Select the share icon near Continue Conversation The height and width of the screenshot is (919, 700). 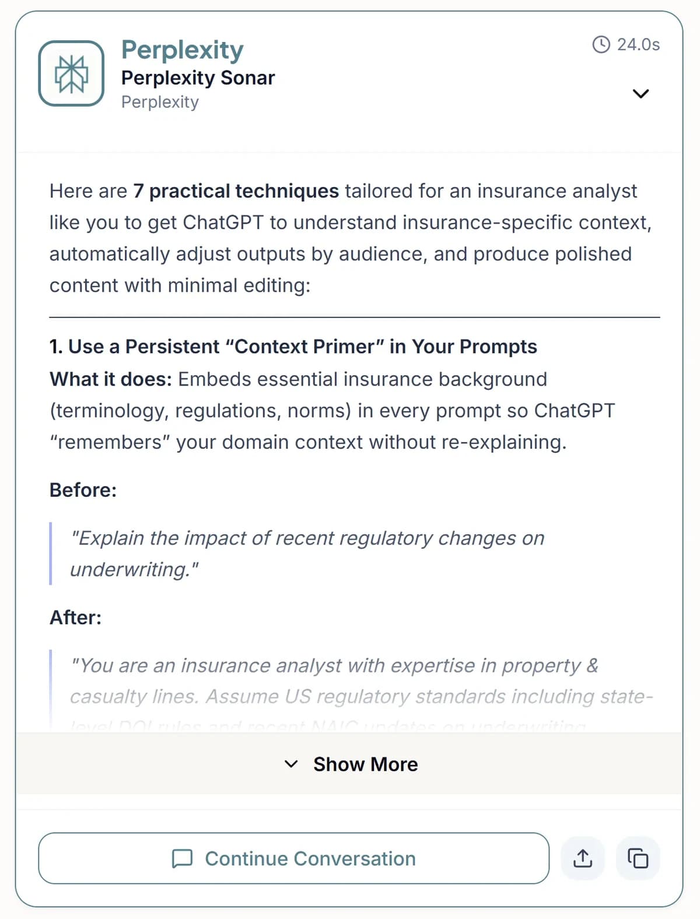pyautogui.click(x=583, y=858)
